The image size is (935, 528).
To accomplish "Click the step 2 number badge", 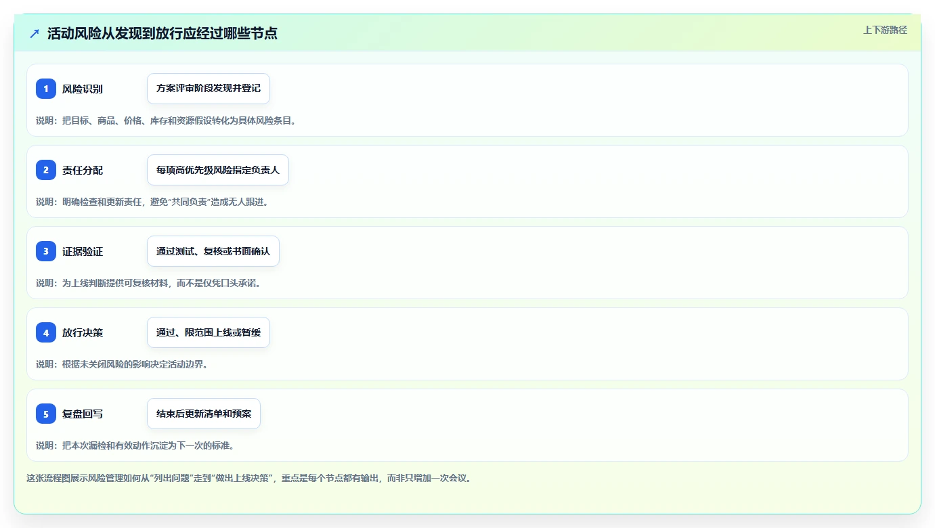I will point(46,170).
